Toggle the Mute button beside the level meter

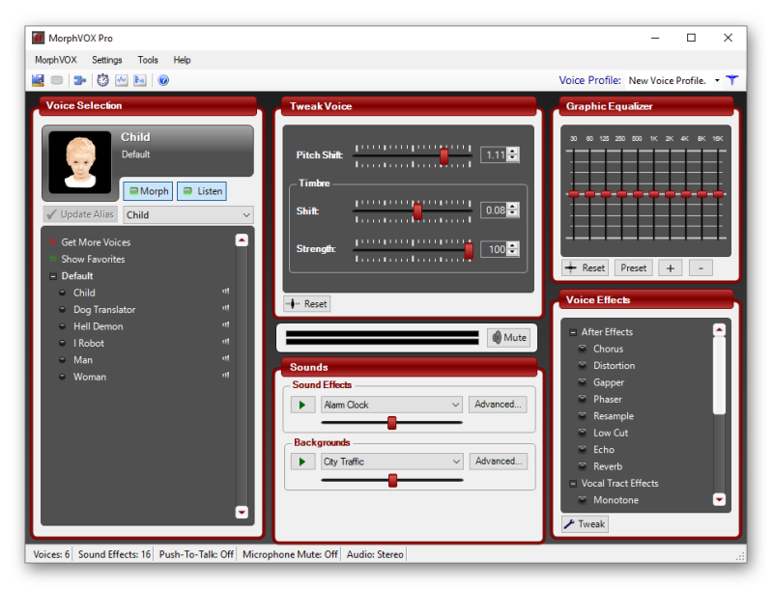click(509, 338)
